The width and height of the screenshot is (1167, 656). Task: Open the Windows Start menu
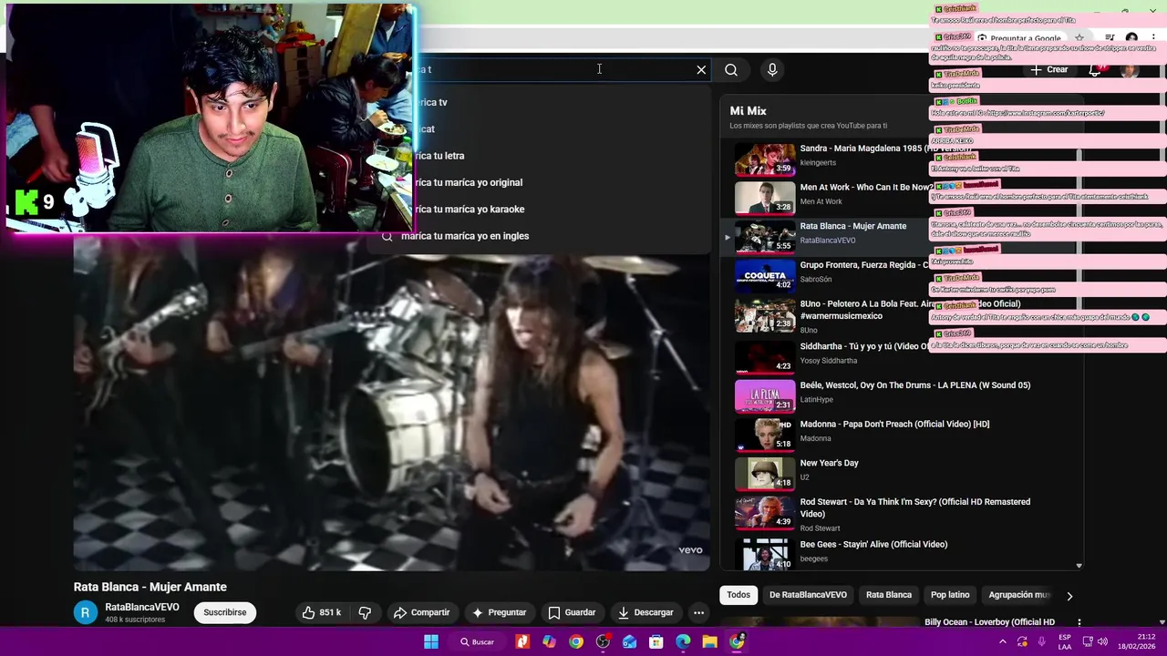click(x=431, y=641)
